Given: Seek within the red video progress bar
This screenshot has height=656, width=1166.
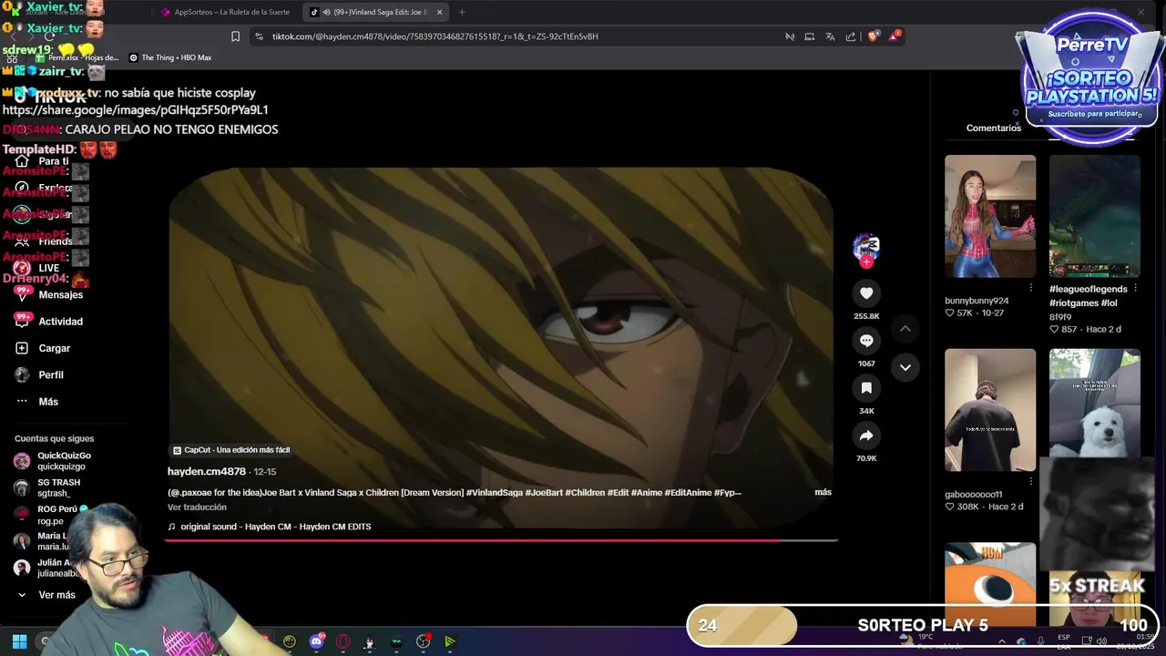Looking at the screenshot, I should [501, 540].
